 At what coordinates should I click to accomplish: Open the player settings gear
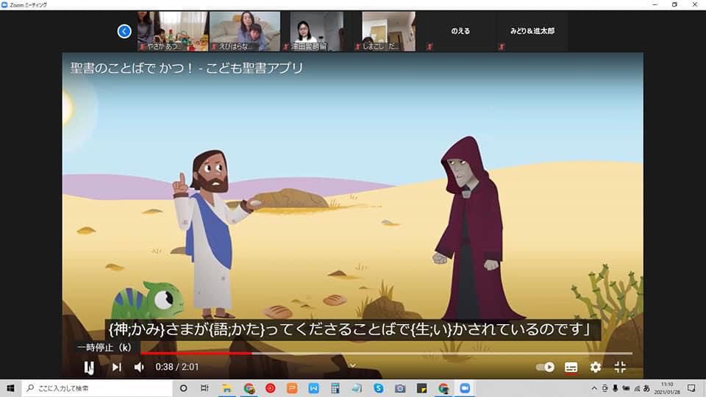(x=595, y=367)
